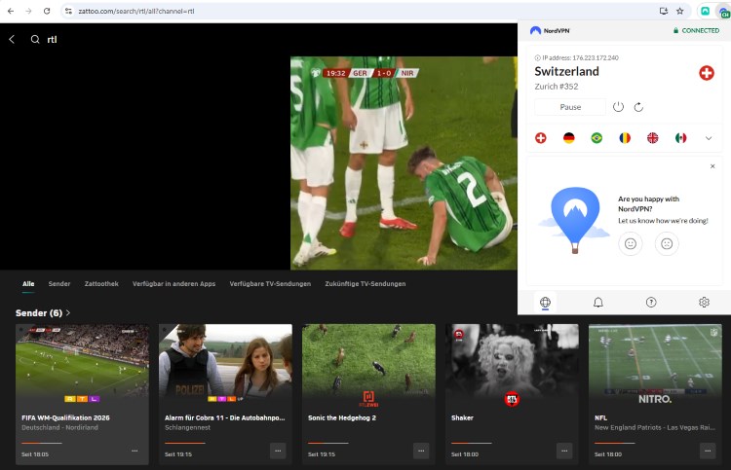Click the 'rtl' search query field
Viewport: 731px width, 470px height.
click(52, 40)
